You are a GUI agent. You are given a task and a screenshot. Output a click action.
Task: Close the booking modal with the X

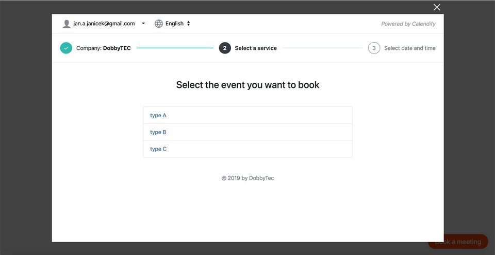[437, 7]
